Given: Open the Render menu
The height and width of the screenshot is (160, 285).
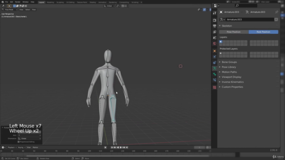Looking at the screenshot, I should pos(18,2).
